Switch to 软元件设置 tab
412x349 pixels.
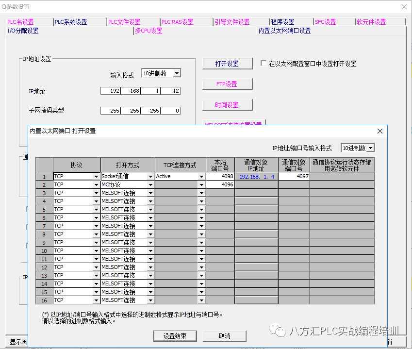coord(371,22)
